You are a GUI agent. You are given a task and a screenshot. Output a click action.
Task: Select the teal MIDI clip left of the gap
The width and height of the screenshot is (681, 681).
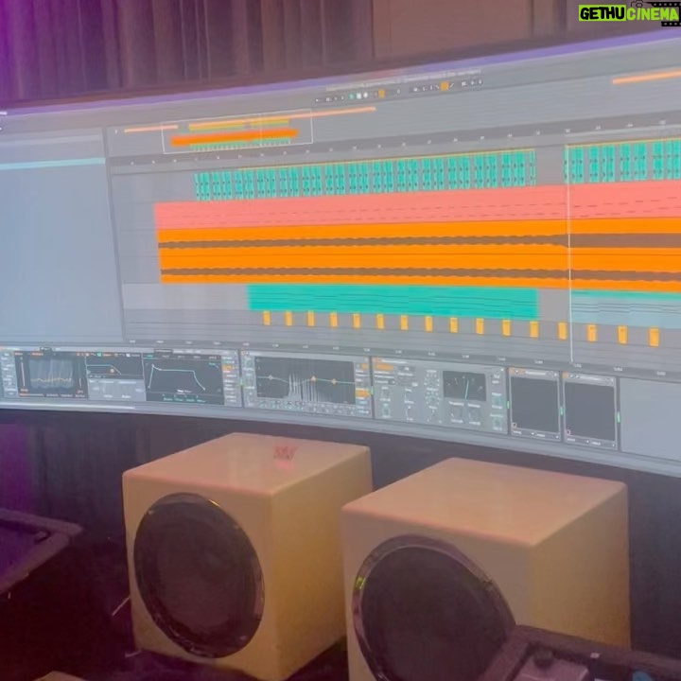(x=365, y=175)
